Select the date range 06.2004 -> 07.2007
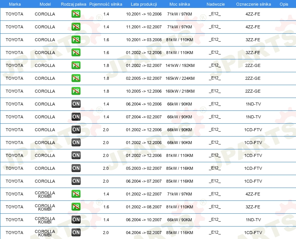Image resolution: width=296 pixels, height=239 pixels. click(144, 181)
